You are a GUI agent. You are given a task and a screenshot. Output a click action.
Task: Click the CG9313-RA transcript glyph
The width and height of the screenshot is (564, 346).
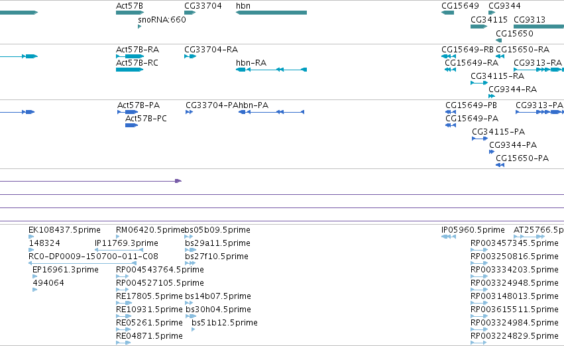tap(539, 70)
